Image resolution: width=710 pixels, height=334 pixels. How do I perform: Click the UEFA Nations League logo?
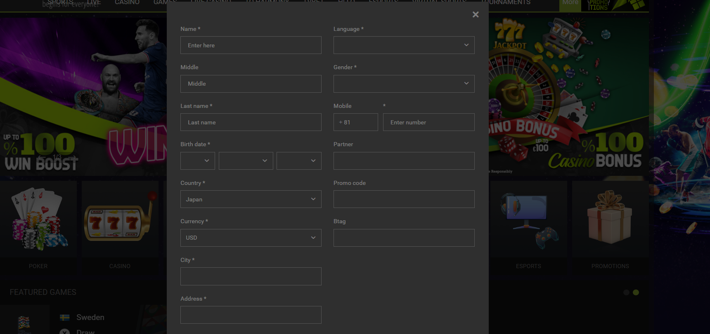pos(24,324)
